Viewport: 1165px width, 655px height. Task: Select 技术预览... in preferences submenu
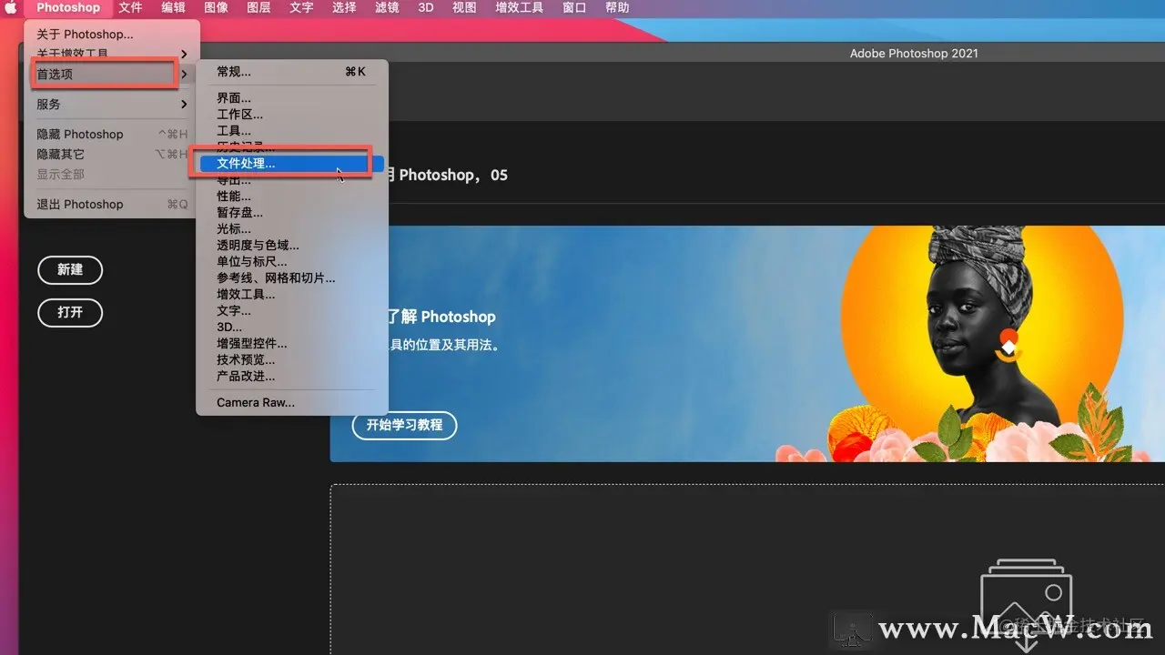tap(292, 359)
